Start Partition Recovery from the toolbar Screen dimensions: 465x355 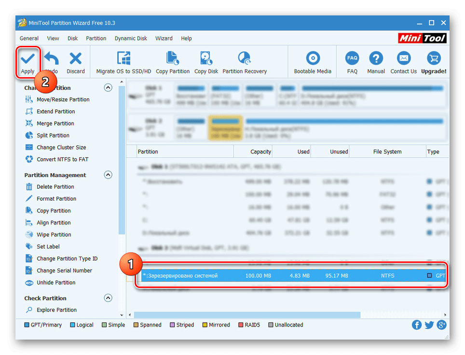click(245, 59)
